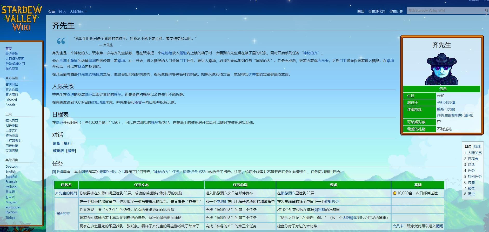Open the 官方商品 link

pos(12,94)
